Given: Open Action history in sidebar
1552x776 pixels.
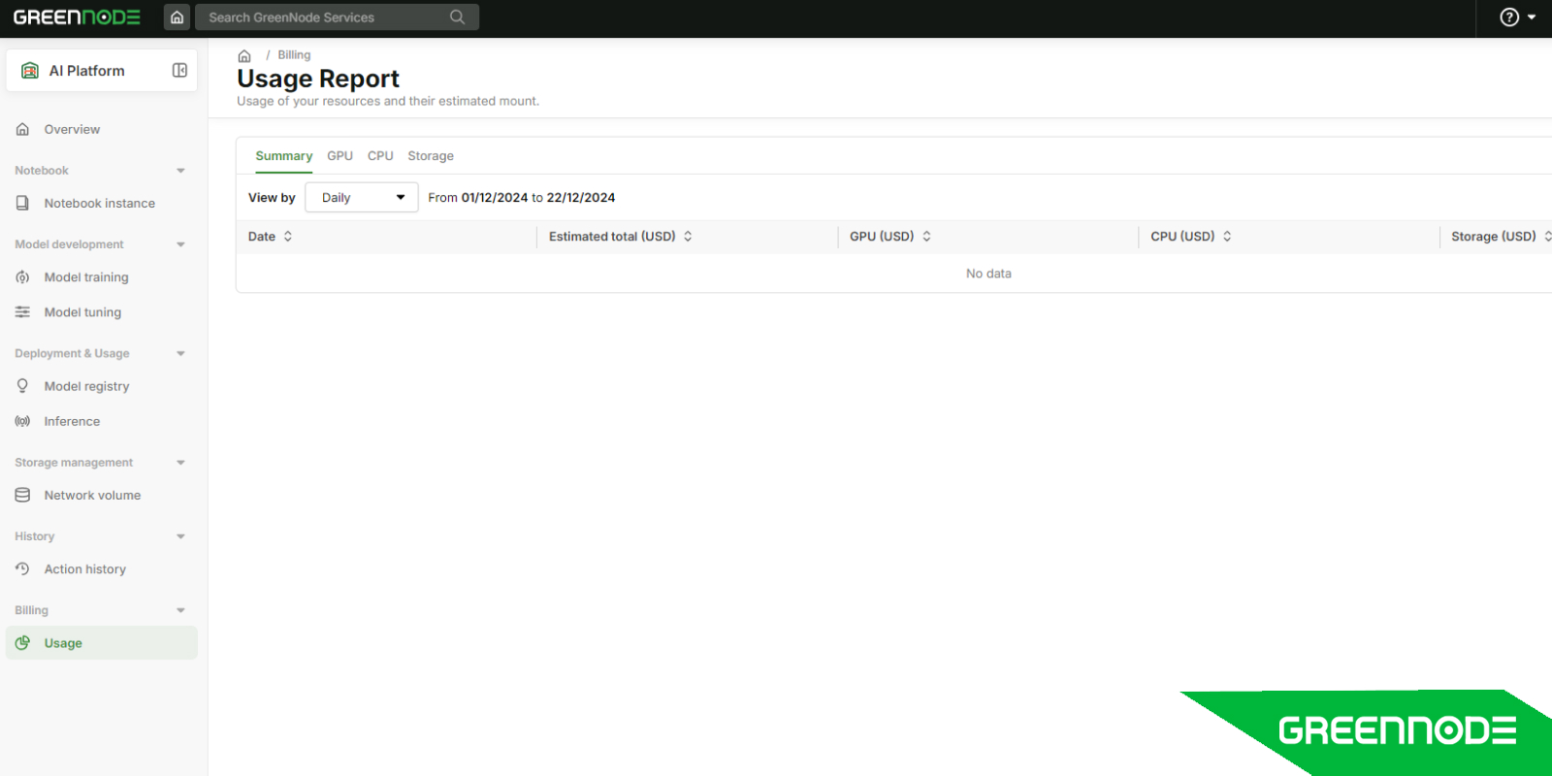Looking at the screenshot, I should [84, 569].
